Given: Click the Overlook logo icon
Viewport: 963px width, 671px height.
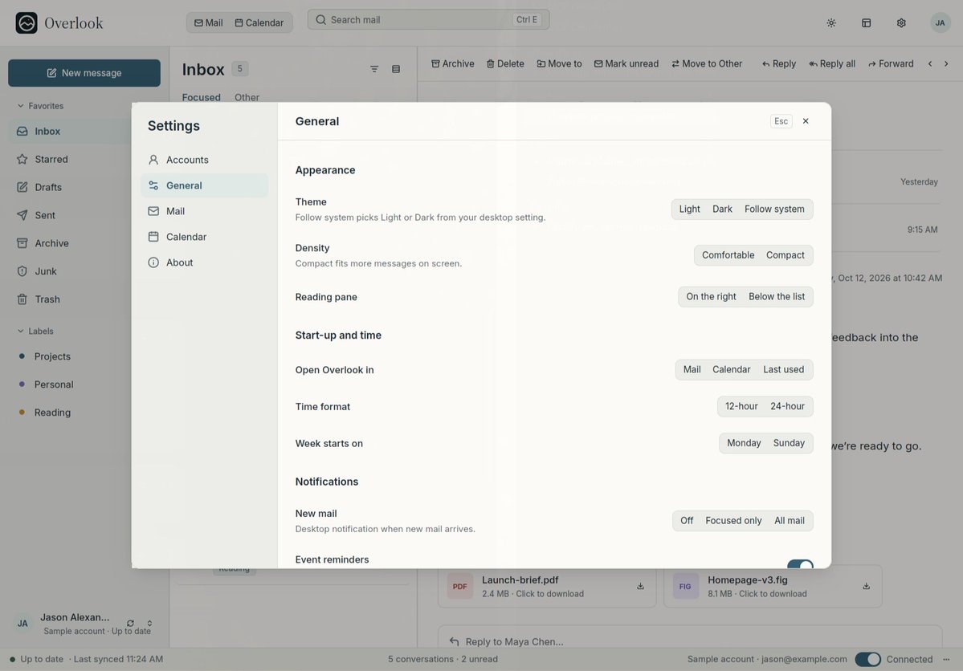Looking at the screenshot, I should coord(27,22).
